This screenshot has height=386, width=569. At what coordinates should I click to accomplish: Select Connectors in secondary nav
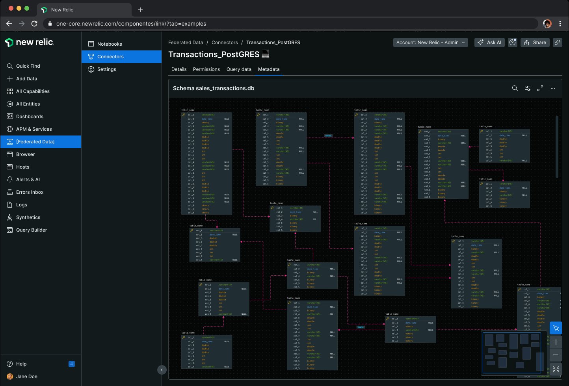[121, 57]
